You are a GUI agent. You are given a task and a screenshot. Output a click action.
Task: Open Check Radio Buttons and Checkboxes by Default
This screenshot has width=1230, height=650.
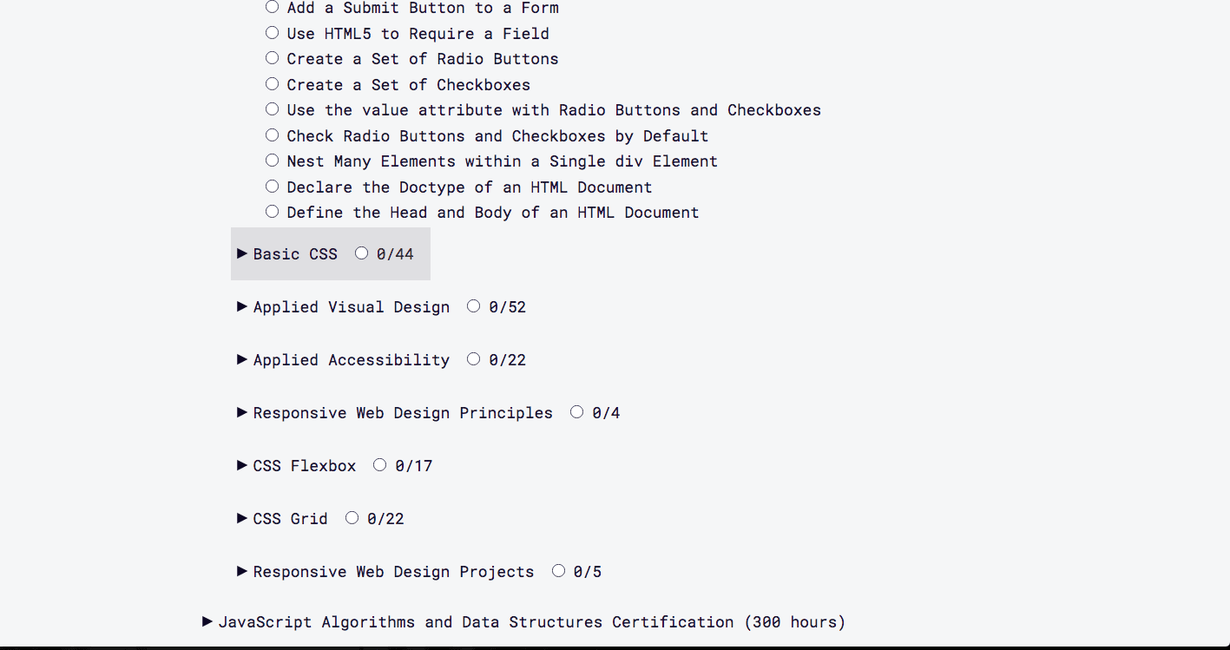(497, 136)
